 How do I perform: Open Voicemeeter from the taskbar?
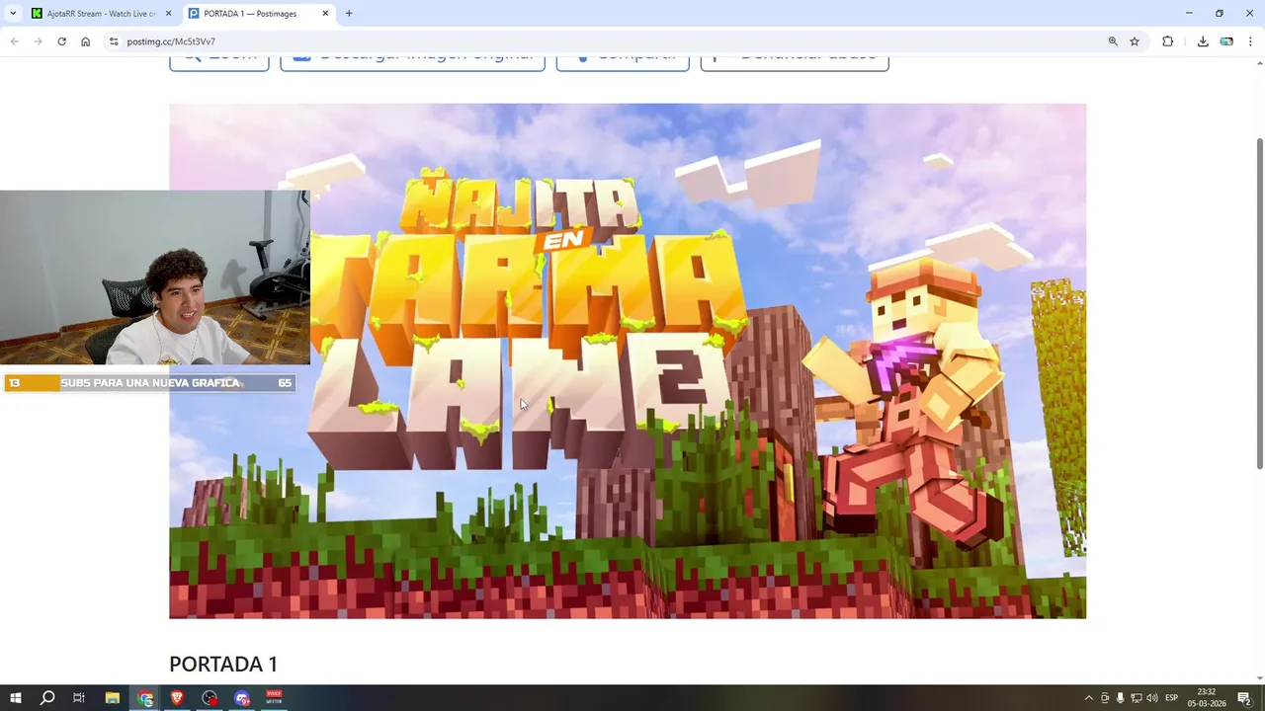coord(275,698)
